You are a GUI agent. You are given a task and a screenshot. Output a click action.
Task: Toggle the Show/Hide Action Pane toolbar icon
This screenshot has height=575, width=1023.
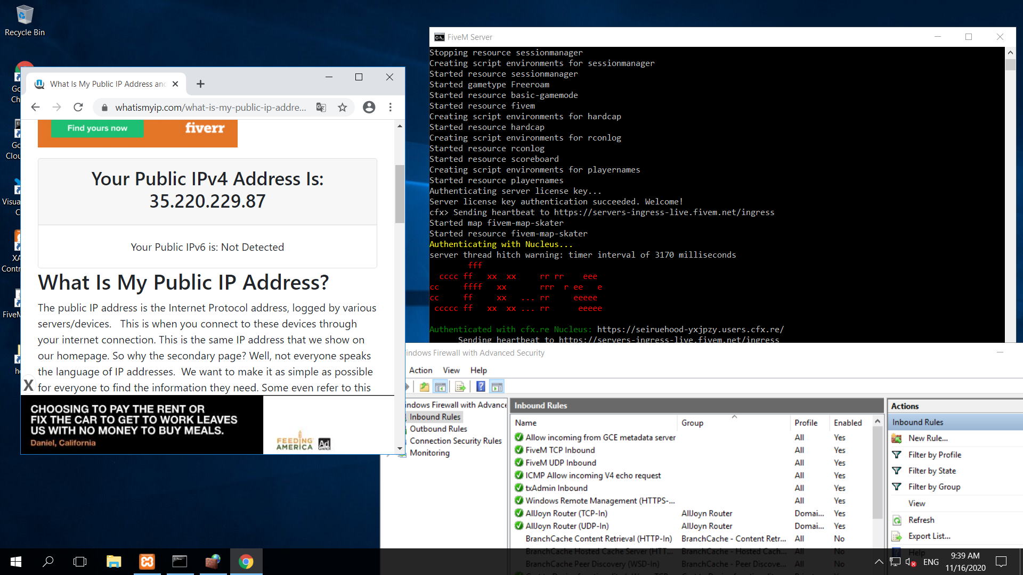point(497,386)
